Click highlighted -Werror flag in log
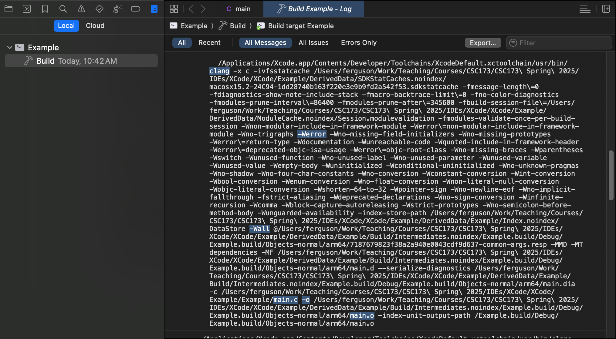The width and height of the screenshot is (616, 339). [x=312, y=134]
